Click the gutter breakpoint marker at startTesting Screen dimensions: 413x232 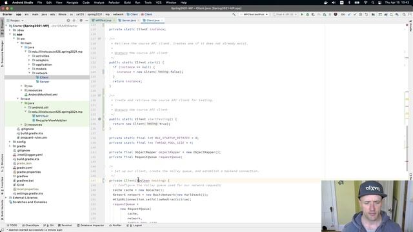[99, 119]
